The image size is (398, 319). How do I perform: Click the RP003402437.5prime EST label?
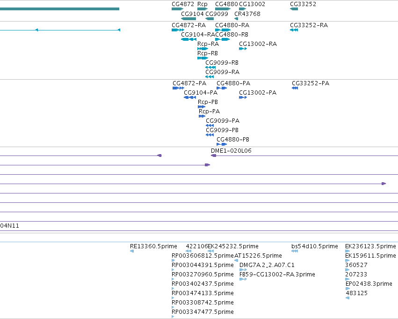pyautogui.click(x=203, y=284)
